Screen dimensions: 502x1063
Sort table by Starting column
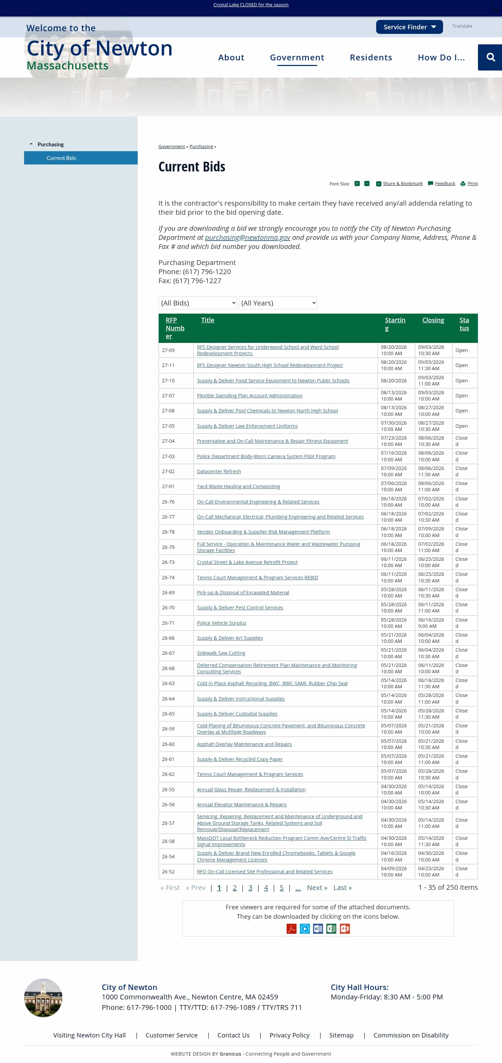pyautogui.click(x=395, y=324)
